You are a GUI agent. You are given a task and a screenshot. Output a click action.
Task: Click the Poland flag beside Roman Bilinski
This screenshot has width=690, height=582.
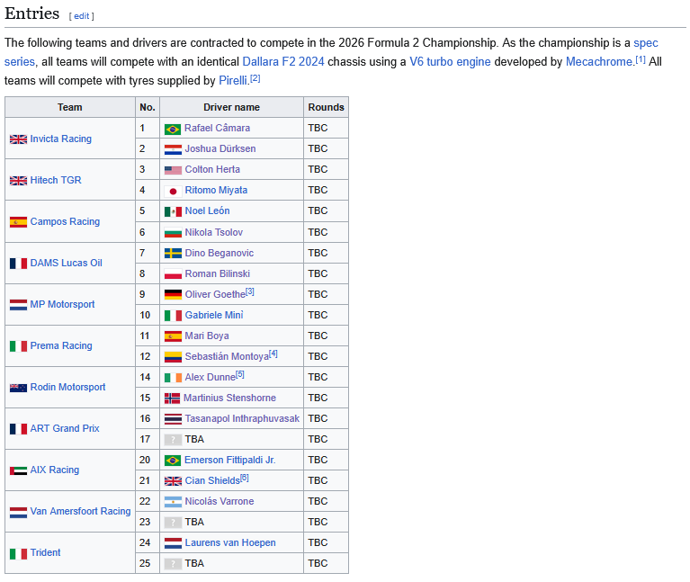pyautogui.click(x=173, y=274)
